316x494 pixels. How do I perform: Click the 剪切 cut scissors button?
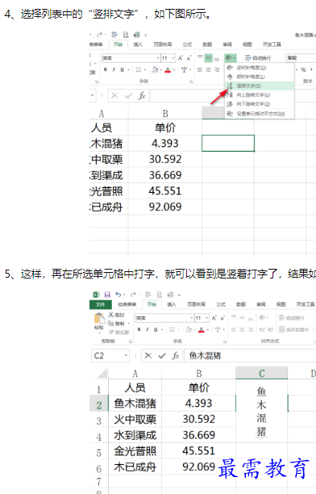[116, 315]
